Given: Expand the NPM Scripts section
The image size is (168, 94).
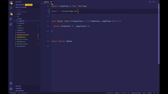Looking at the screenshot, I should click(x=19, y=91).
